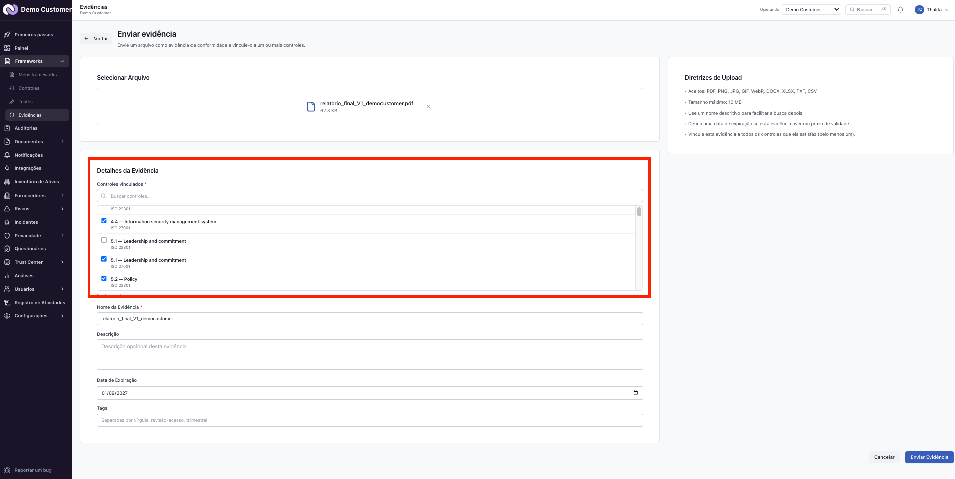The height and width of the screenshot is (479, 955).
Task: Open Meus frameworks submenu item
Action: (38, 75)
